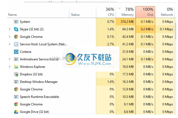Expand the first Google Chrome process group
This screenshot has height=118, width=178.
[10, 37]
